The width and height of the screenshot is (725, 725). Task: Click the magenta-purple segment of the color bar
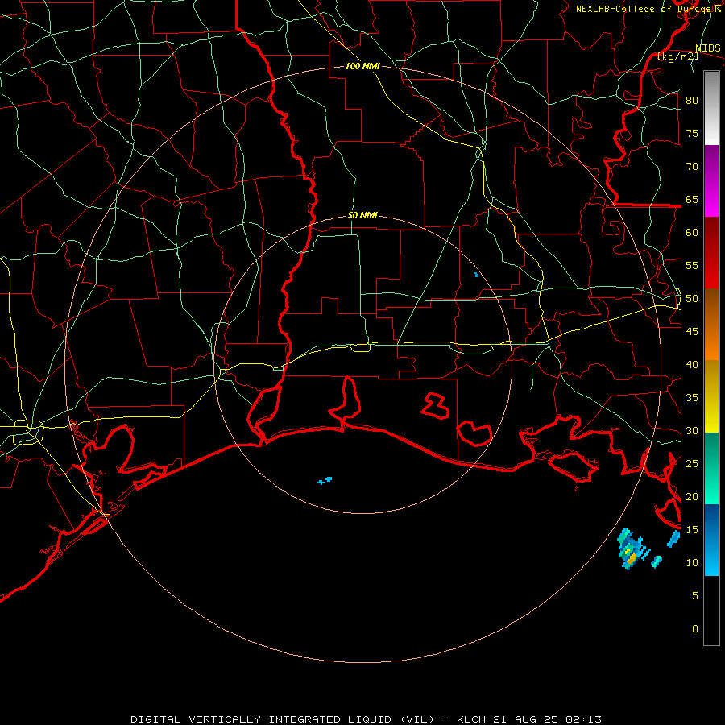pos(711,181)
